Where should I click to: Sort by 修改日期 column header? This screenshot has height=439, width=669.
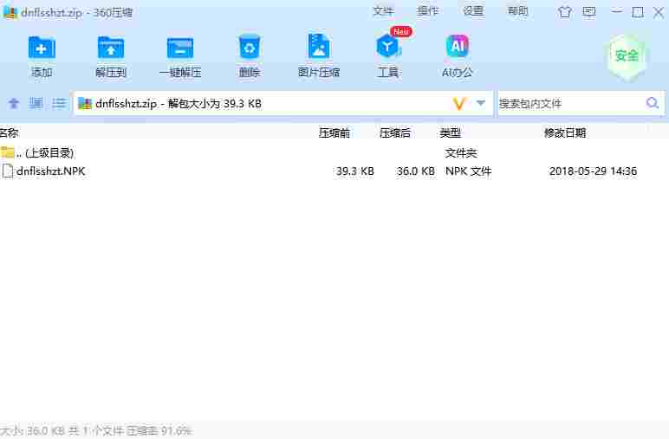[565, 133]
